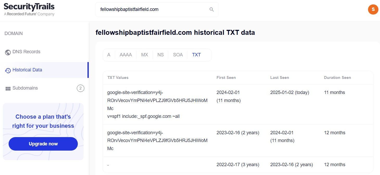The width and height of the screenshot is (380, 175).
Task: Click the Duration Seen column header
Action: [x=337, y=78]
